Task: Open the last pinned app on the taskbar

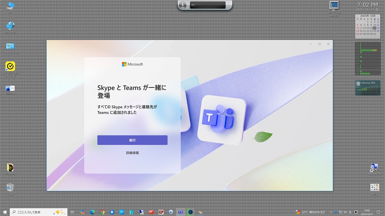Action: point(200,212)
